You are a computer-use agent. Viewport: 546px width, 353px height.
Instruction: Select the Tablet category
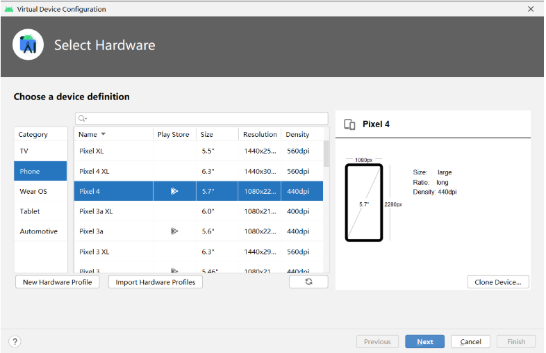[40, 211]
